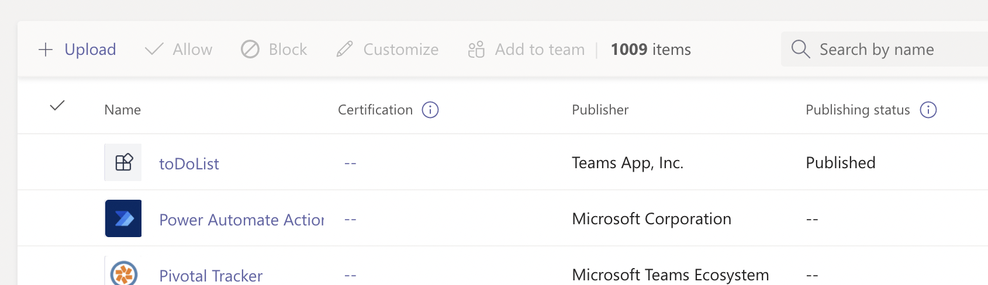This screenshot has width=988, height=285.
Task: Open the Certification info icon
Action: [430, 110]
